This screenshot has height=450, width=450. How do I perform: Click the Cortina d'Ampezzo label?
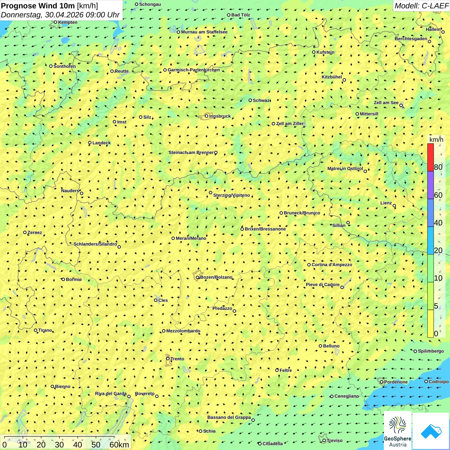(x=332, y=265)
